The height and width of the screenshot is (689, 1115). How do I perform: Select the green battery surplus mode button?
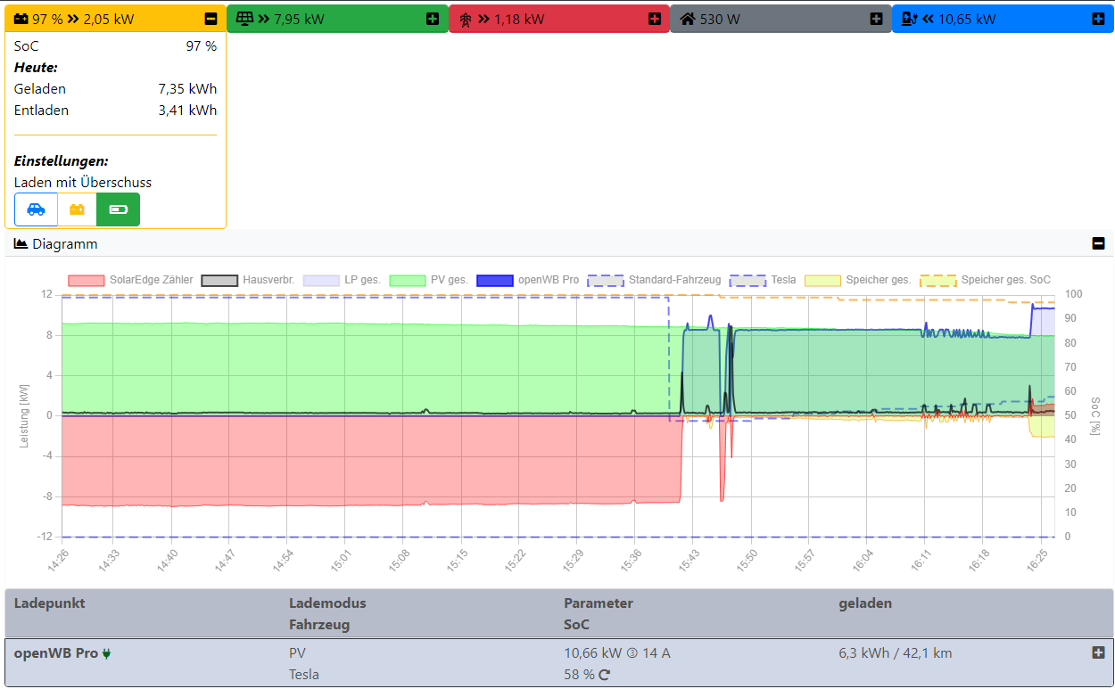pyautogui.click(x=118, y=209)
